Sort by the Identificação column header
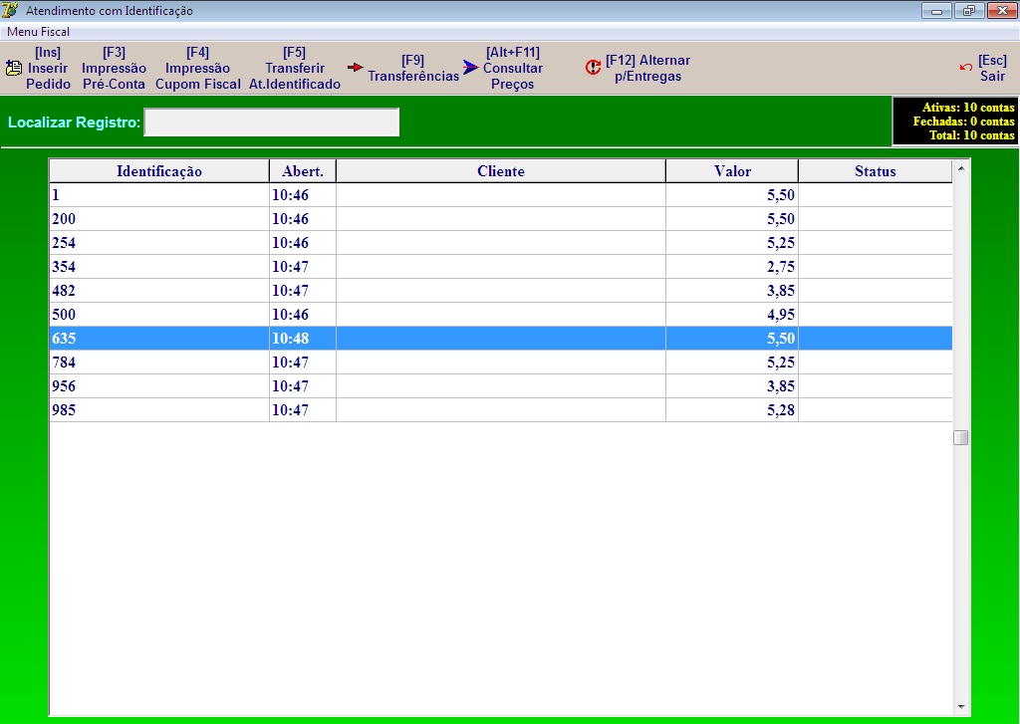This screenshot has width=1020, height=724. (159, 171)
